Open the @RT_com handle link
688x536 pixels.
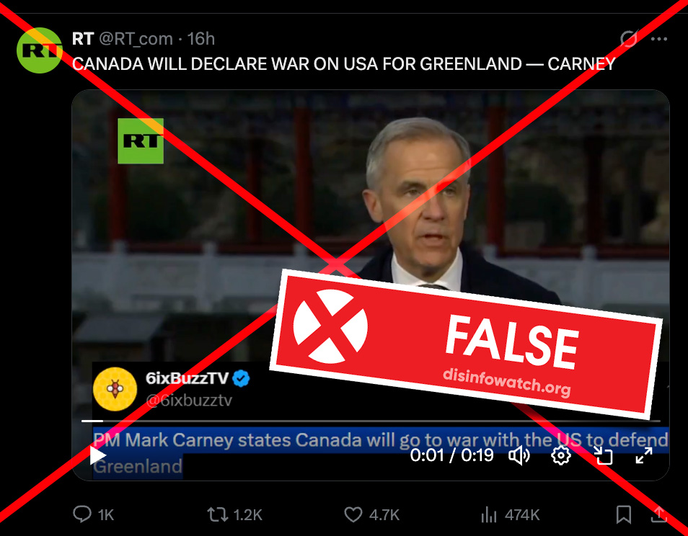click(x=136, y=39)
